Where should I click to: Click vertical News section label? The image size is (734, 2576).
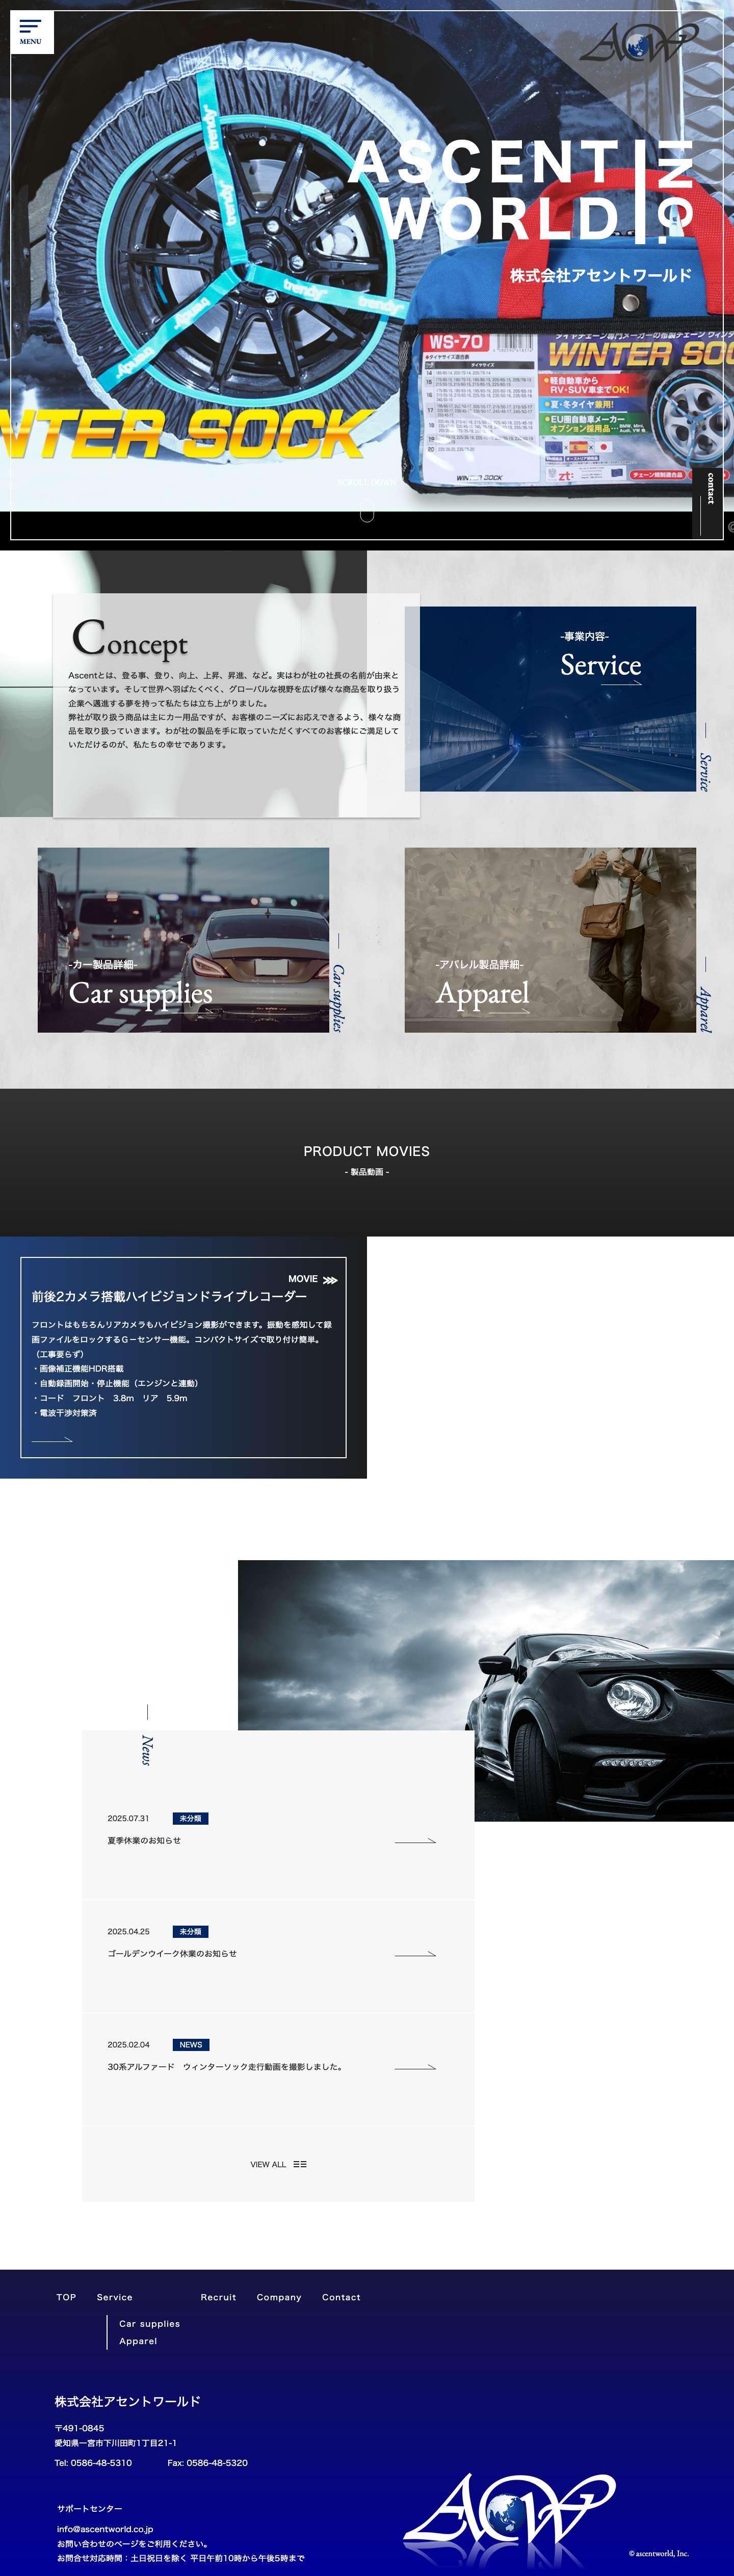point(147,1750)
